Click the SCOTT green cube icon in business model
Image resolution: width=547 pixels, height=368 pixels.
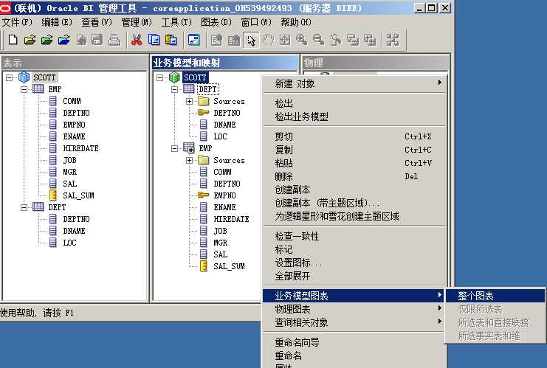pyautogui.click(x=174, y=77)
